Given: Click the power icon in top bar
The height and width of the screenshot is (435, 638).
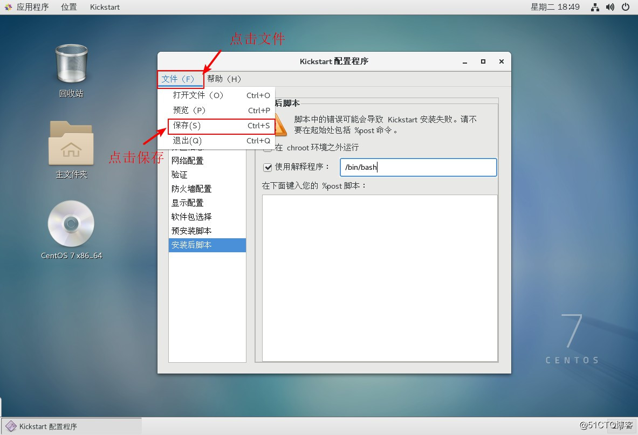Looking at the screenshot, I should [x=626, y=7].
